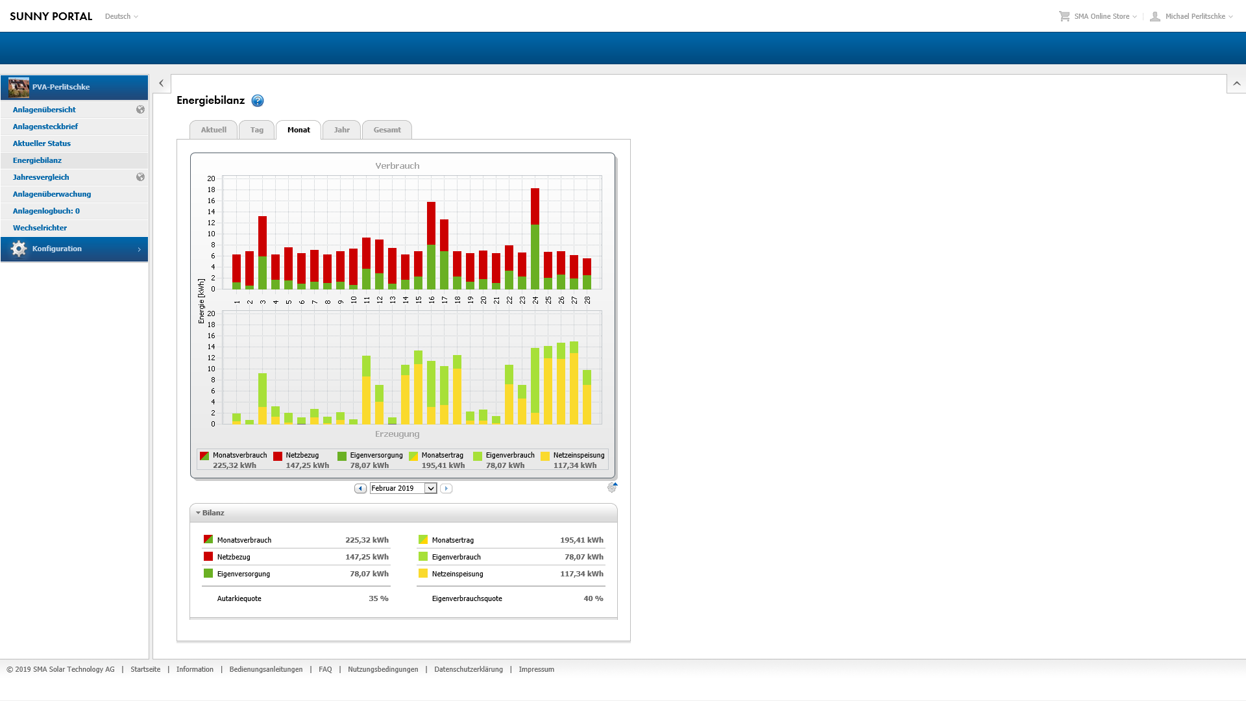This screenshot has height=701, width=1246.
Task: Go to the previous month arrow
Action: [x=360, y=488]
